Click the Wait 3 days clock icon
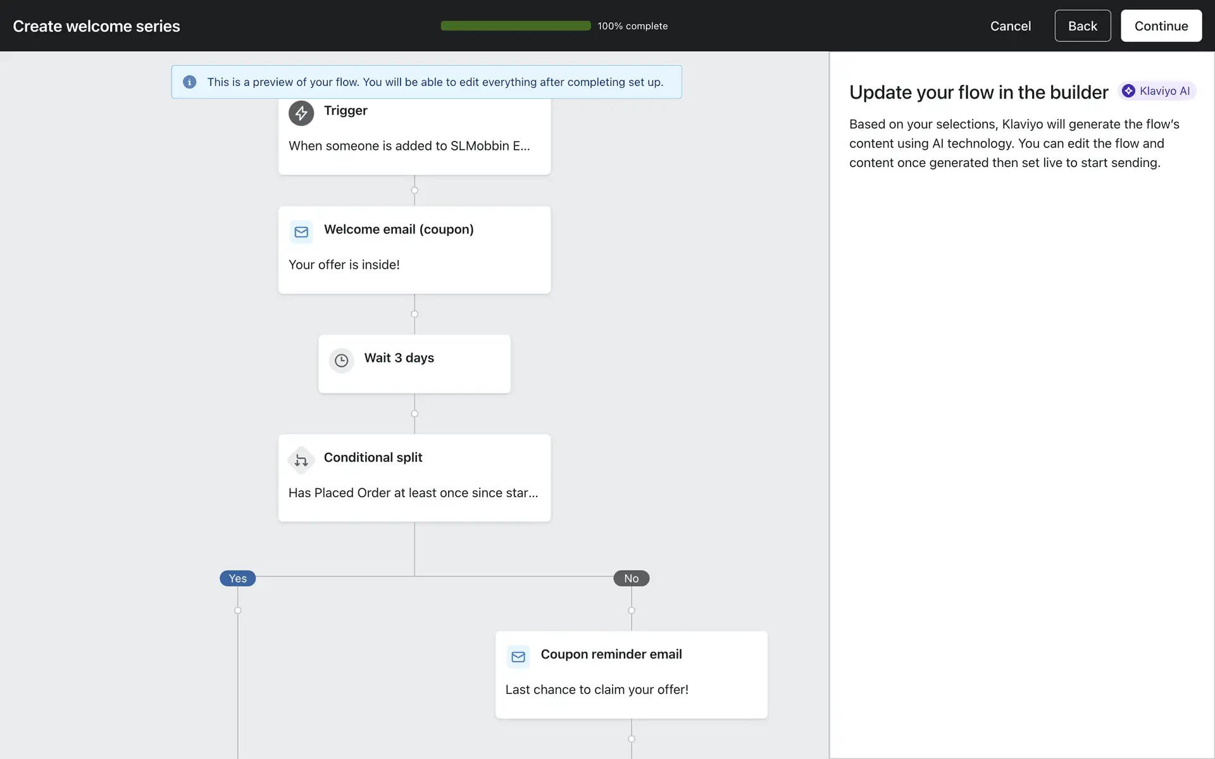This screenshot has width=1215, height=759. [x=341, y=361]
